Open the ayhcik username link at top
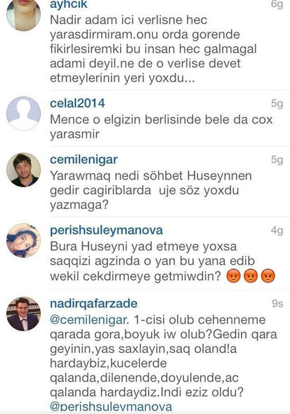This screenshot has height=414, width=290. (x=69, y=5)
